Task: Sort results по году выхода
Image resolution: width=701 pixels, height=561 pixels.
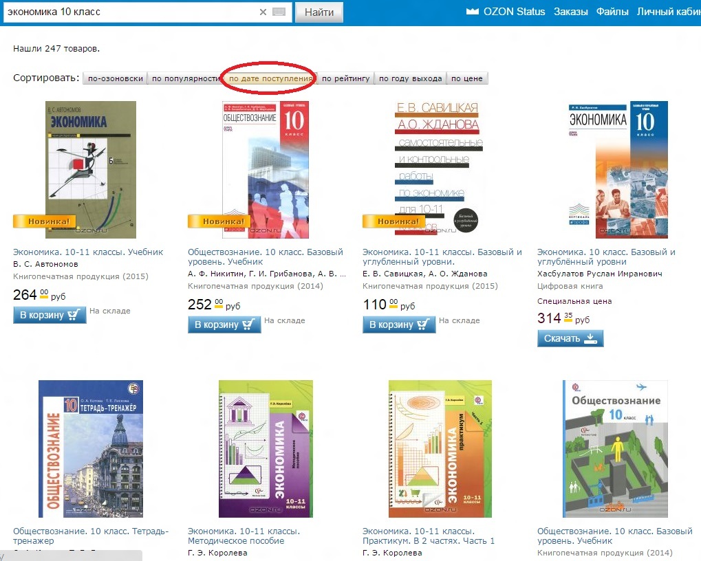Action: (411, 78)
